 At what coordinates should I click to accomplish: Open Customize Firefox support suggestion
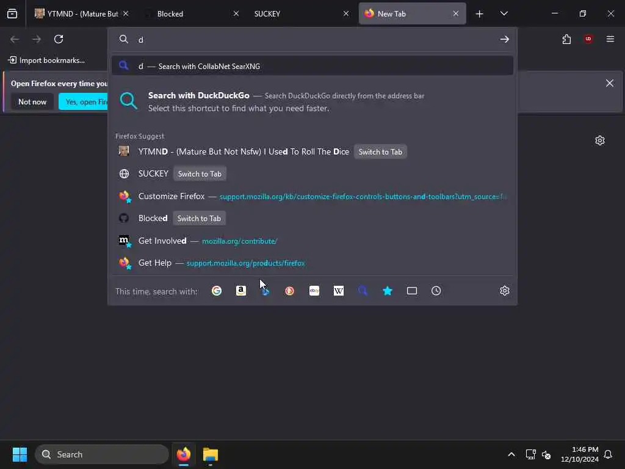tap(312, 196)
